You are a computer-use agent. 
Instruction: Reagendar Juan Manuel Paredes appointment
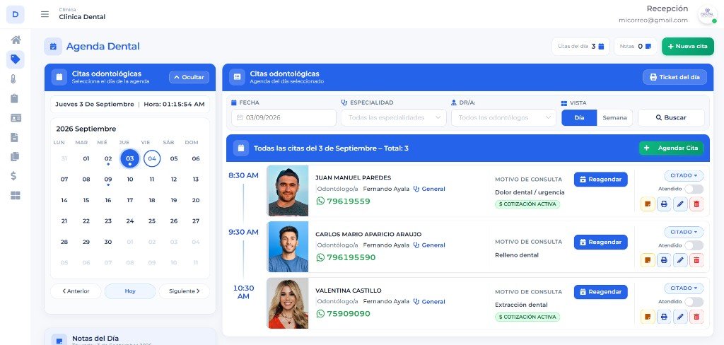(x=601, y=179)
